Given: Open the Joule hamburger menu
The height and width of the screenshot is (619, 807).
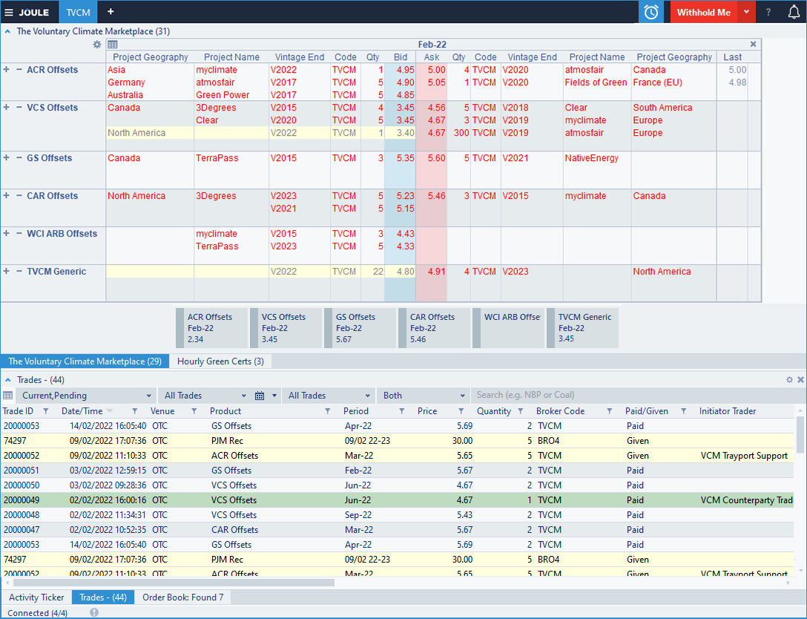Looking at the screenshot, I should (9, 13).
